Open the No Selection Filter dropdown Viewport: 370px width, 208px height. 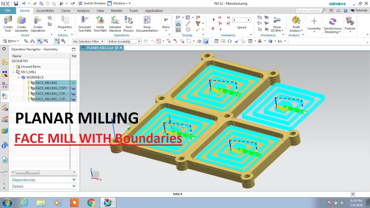point(88,41)
